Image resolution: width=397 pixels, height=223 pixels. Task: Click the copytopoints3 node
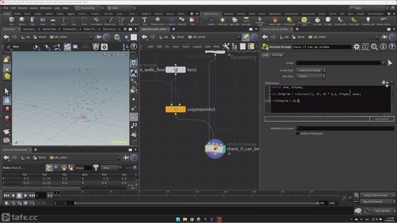point(176,109)
